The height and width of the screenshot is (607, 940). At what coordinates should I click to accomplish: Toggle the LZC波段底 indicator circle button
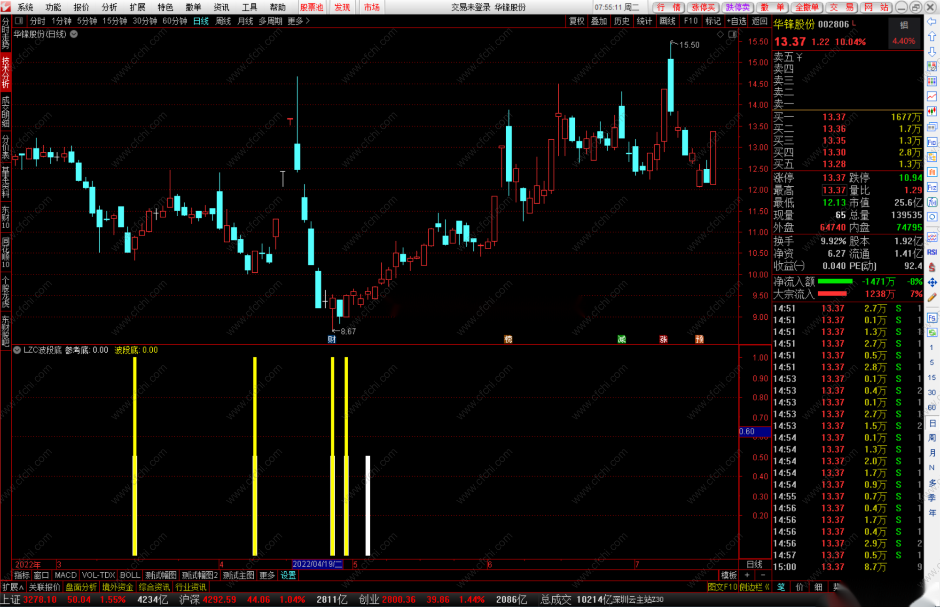coord(17,350)
